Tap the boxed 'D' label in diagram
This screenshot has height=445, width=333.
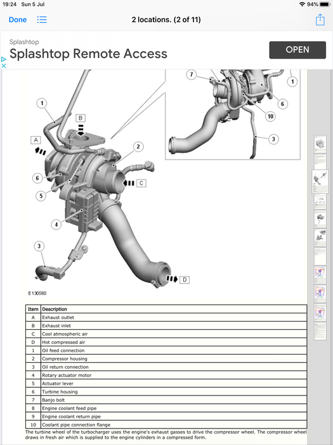point(185,280)
